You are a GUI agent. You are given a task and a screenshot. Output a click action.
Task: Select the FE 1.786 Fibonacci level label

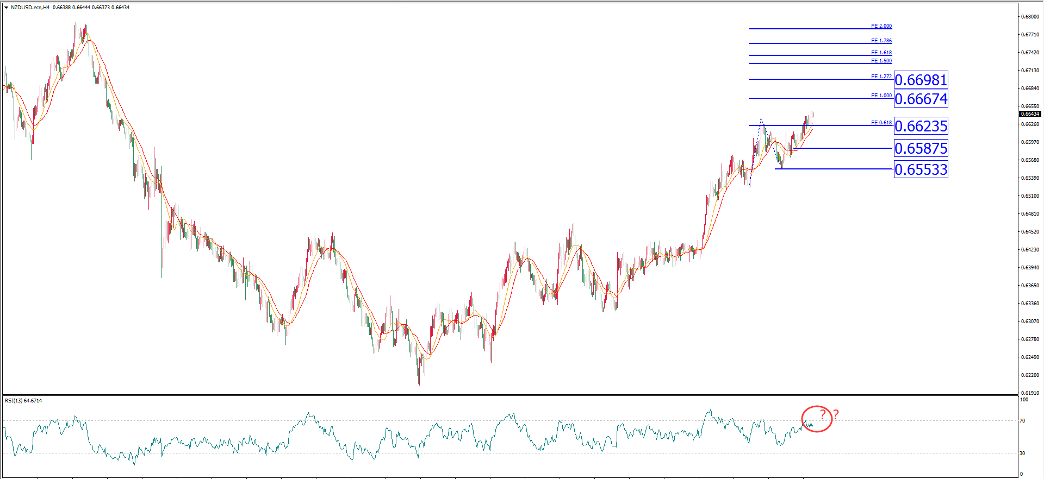pos(881,41)
